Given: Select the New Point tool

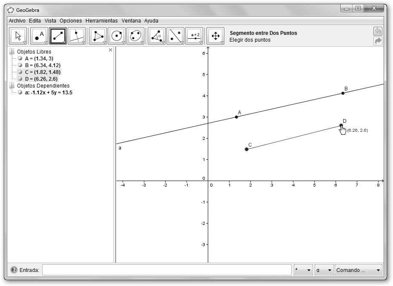Looking at the screenshot, I should (x=40, y=36).
